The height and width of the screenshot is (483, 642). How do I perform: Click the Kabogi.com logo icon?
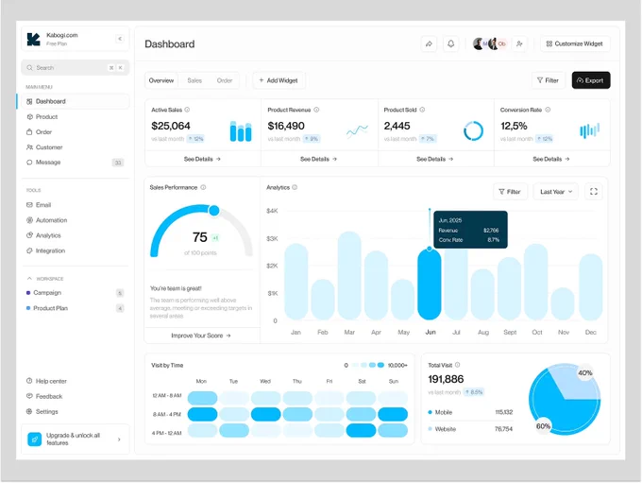34,40
